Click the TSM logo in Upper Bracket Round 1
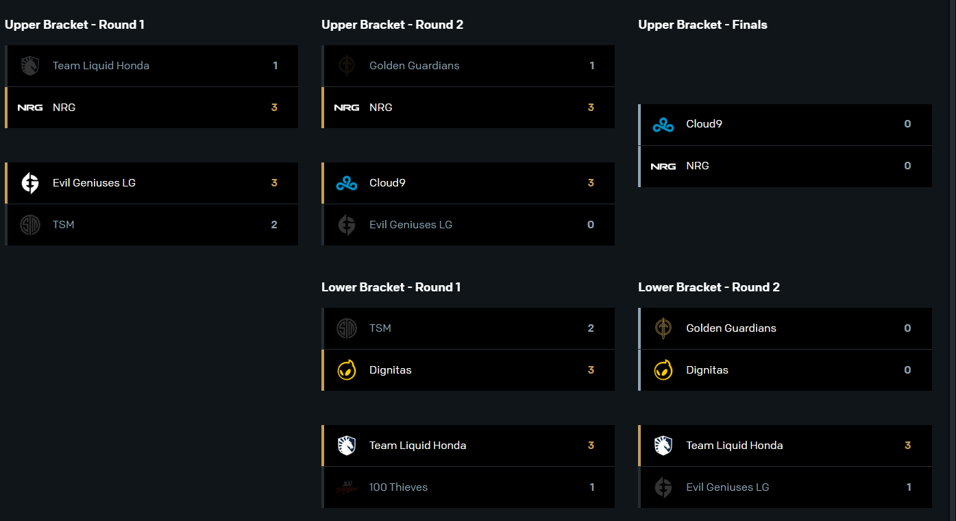Screen dimensions: 956x521 (30, 225)
